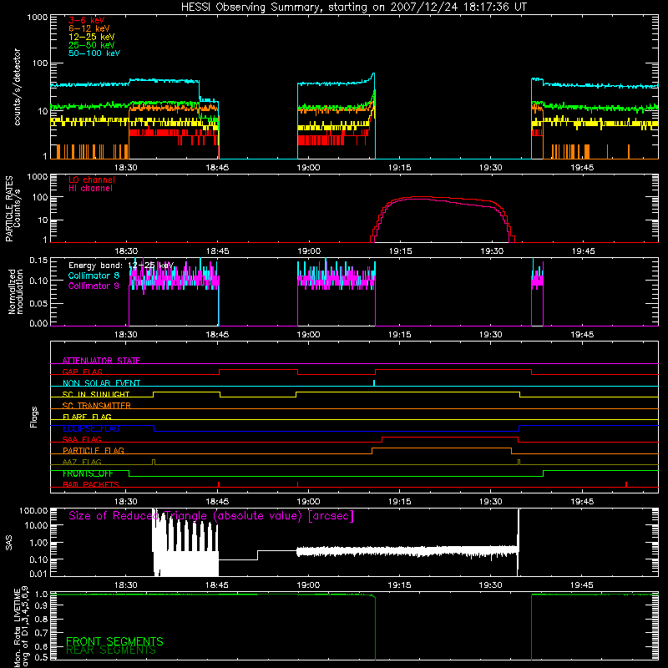Screen dimensions: 668x668
Task: Click the SAS axis label
Action: point(8,542)
